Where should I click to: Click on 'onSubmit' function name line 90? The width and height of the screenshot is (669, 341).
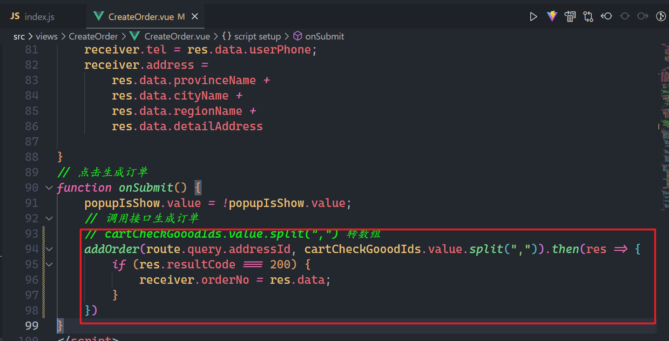click(x=146, y=187)
